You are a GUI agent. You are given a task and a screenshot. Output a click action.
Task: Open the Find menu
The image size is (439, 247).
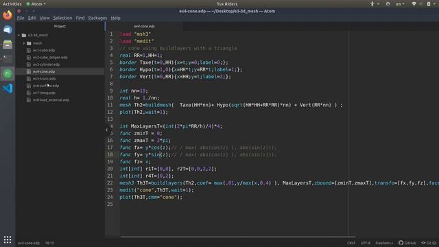pos(80,18)
